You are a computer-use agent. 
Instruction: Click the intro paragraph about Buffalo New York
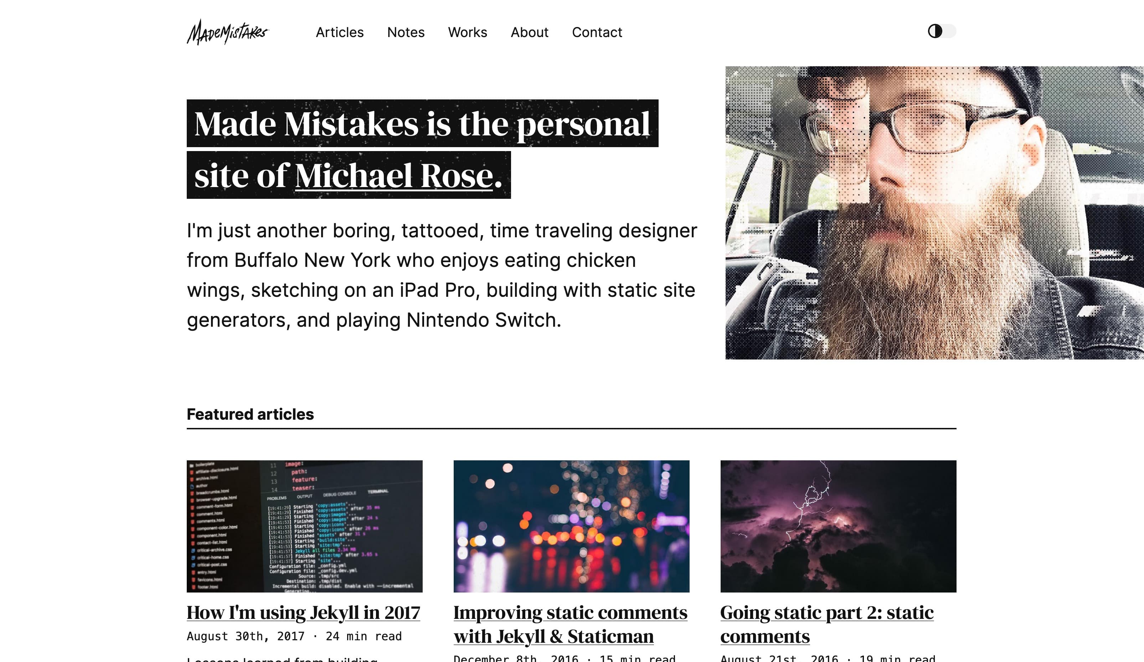(x=442, y=275)
